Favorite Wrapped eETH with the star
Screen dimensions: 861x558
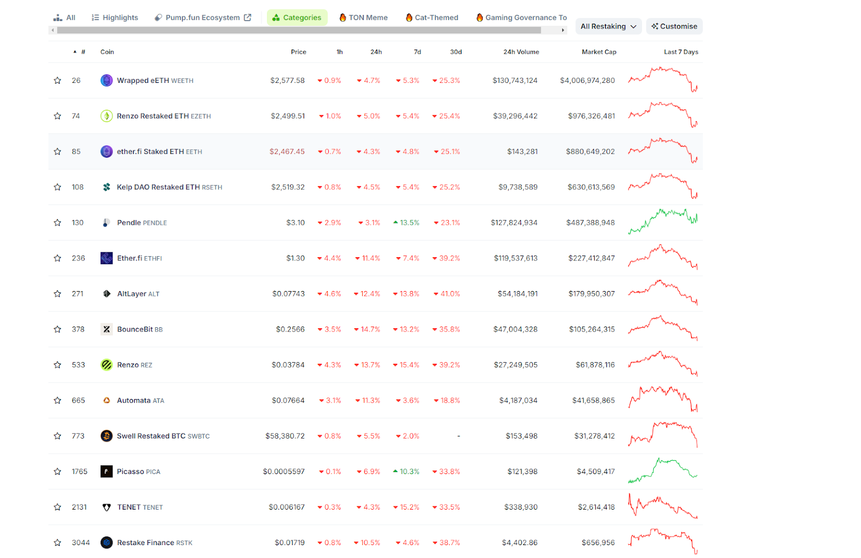point(58,81)
